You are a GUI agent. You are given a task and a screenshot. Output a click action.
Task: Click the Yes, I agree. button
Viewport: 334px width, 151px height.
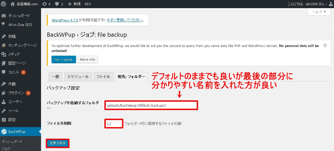pos(64,59)
